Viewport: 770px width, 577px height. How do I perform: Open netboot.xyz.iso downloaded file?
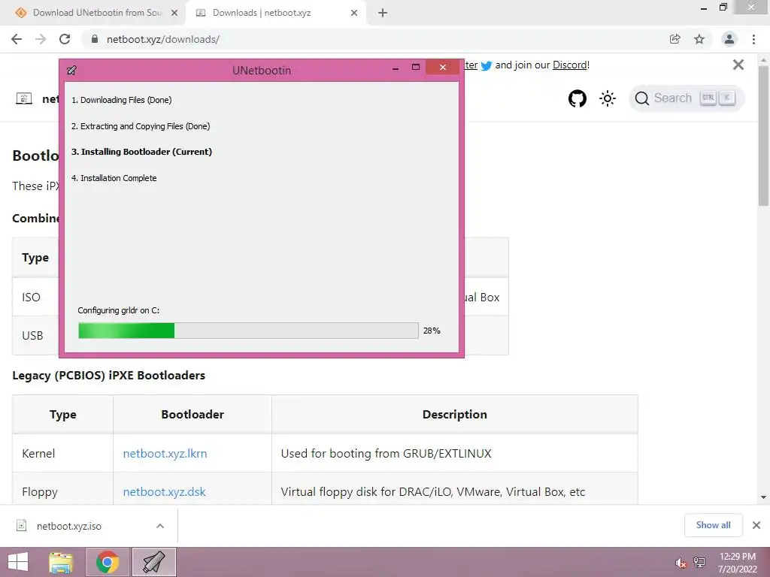(68, 526)
